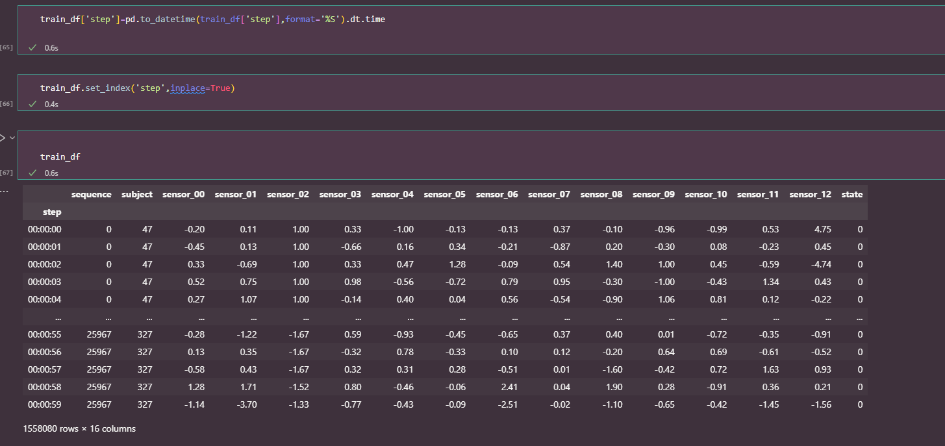Screen dimensions: 945x446
Task: Click the -3.70 value under sensor_01
Action: [246, 404]
